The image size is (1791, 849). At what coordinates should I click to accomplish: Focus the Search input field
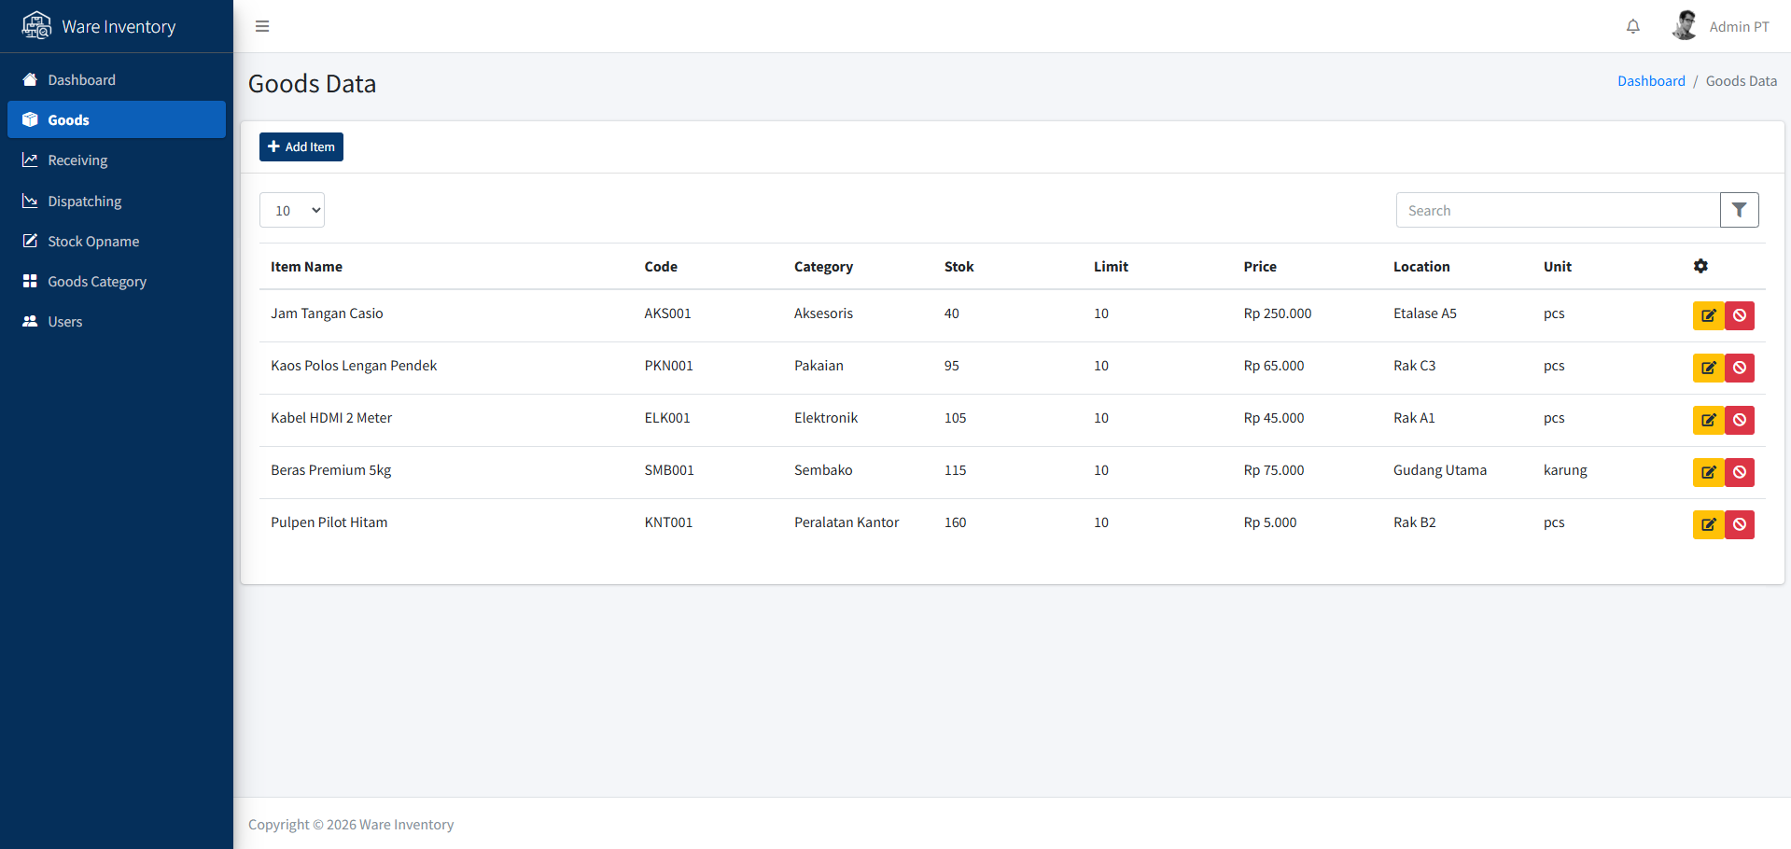point(1557,210)
